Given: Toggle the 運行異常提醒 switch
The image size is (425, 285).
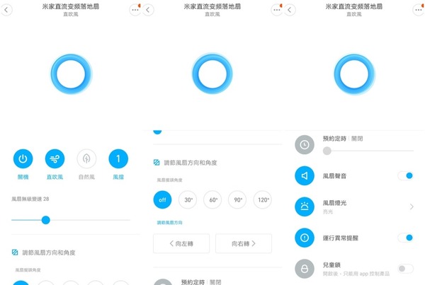Looking at the screenshot, I should [405, 238].
